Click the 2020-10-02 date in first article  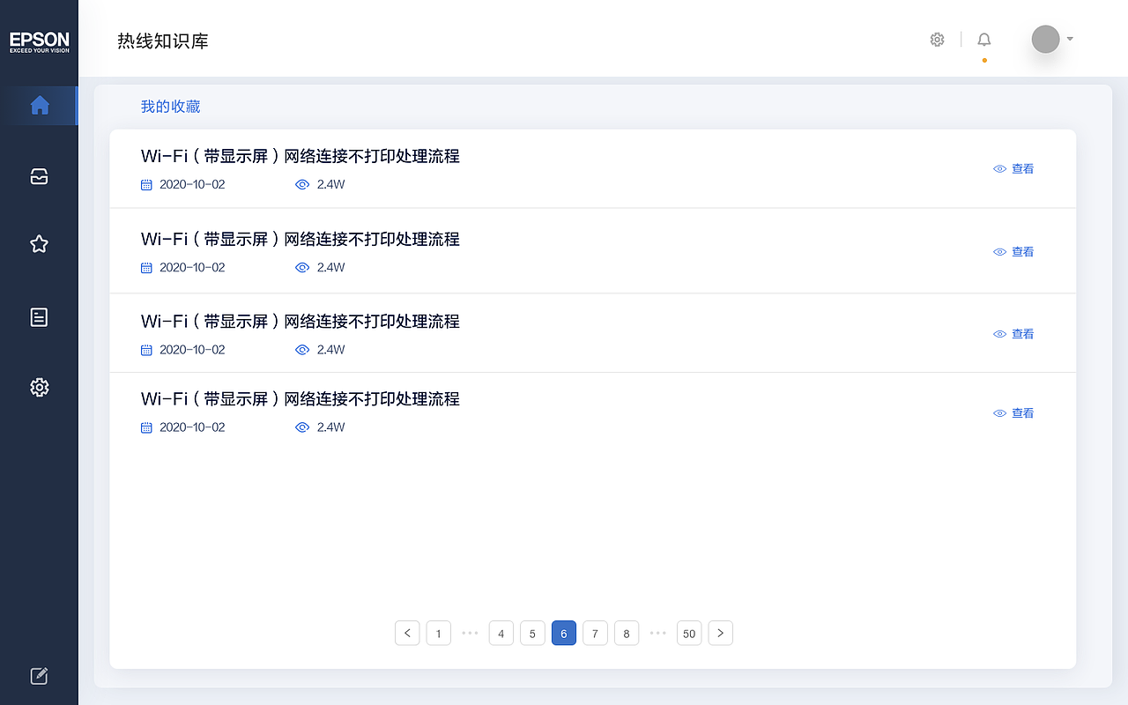pos(192,185)
